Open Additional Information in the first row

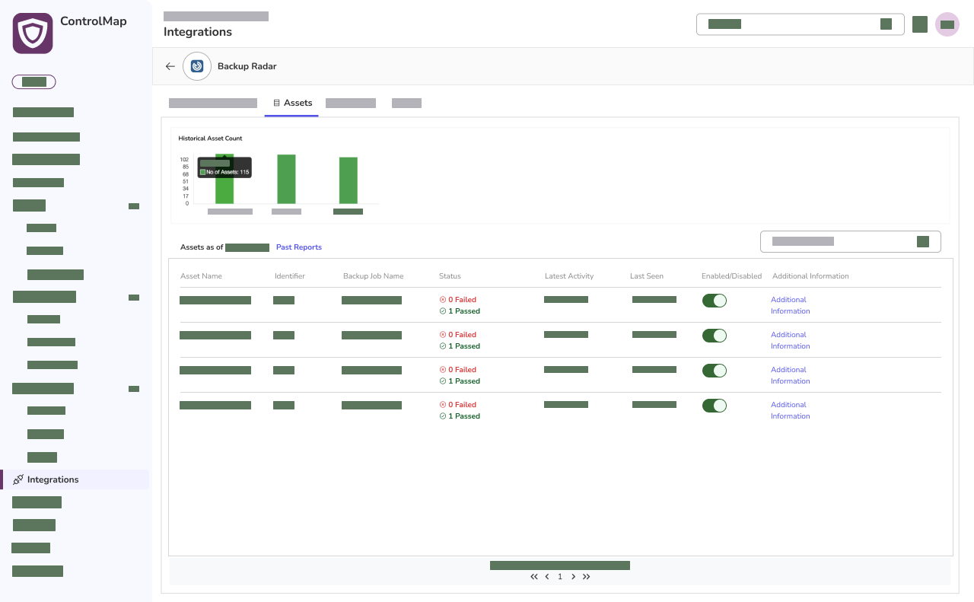click(x=791, y=305)
